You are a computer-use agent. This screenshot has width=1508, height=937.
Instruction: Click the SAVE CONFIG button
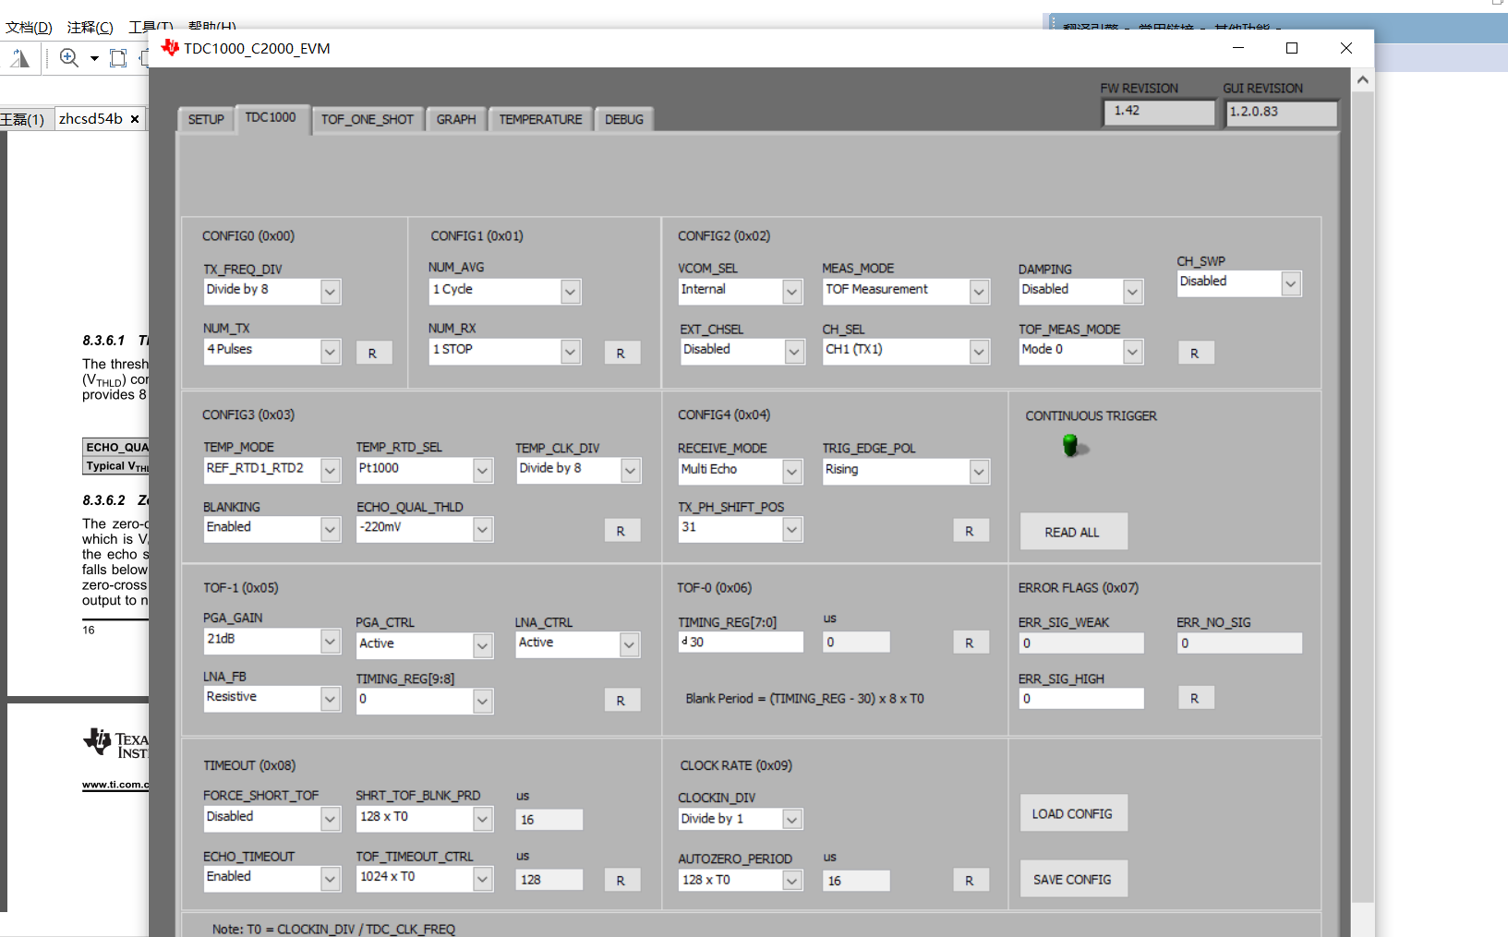pos(1073,879)
